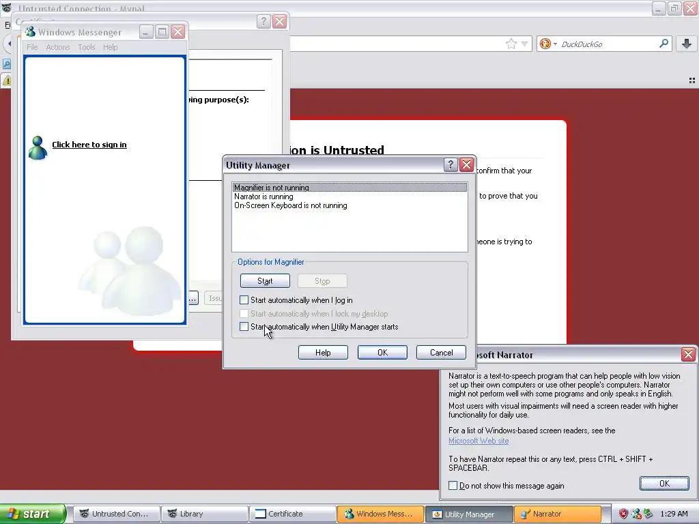Click the search magnifier icon in browser
The image size is (699, 524).
(664, 43)
